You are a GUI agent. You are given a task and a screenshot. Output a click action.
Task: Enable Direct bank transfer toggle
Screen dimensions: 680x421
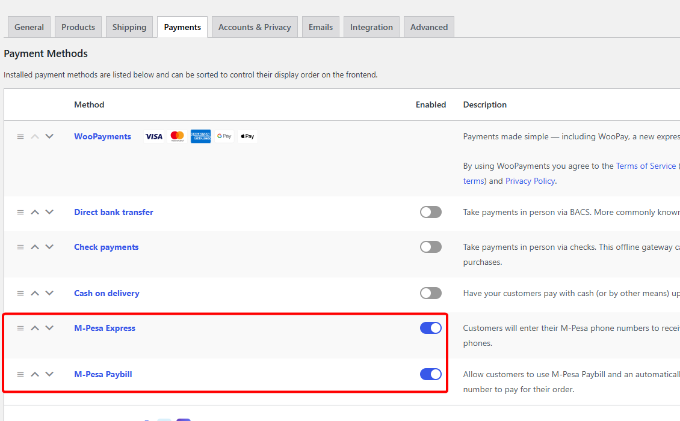431,212
